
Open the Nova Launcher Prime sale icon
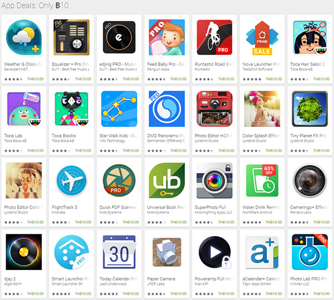point(262,38)
